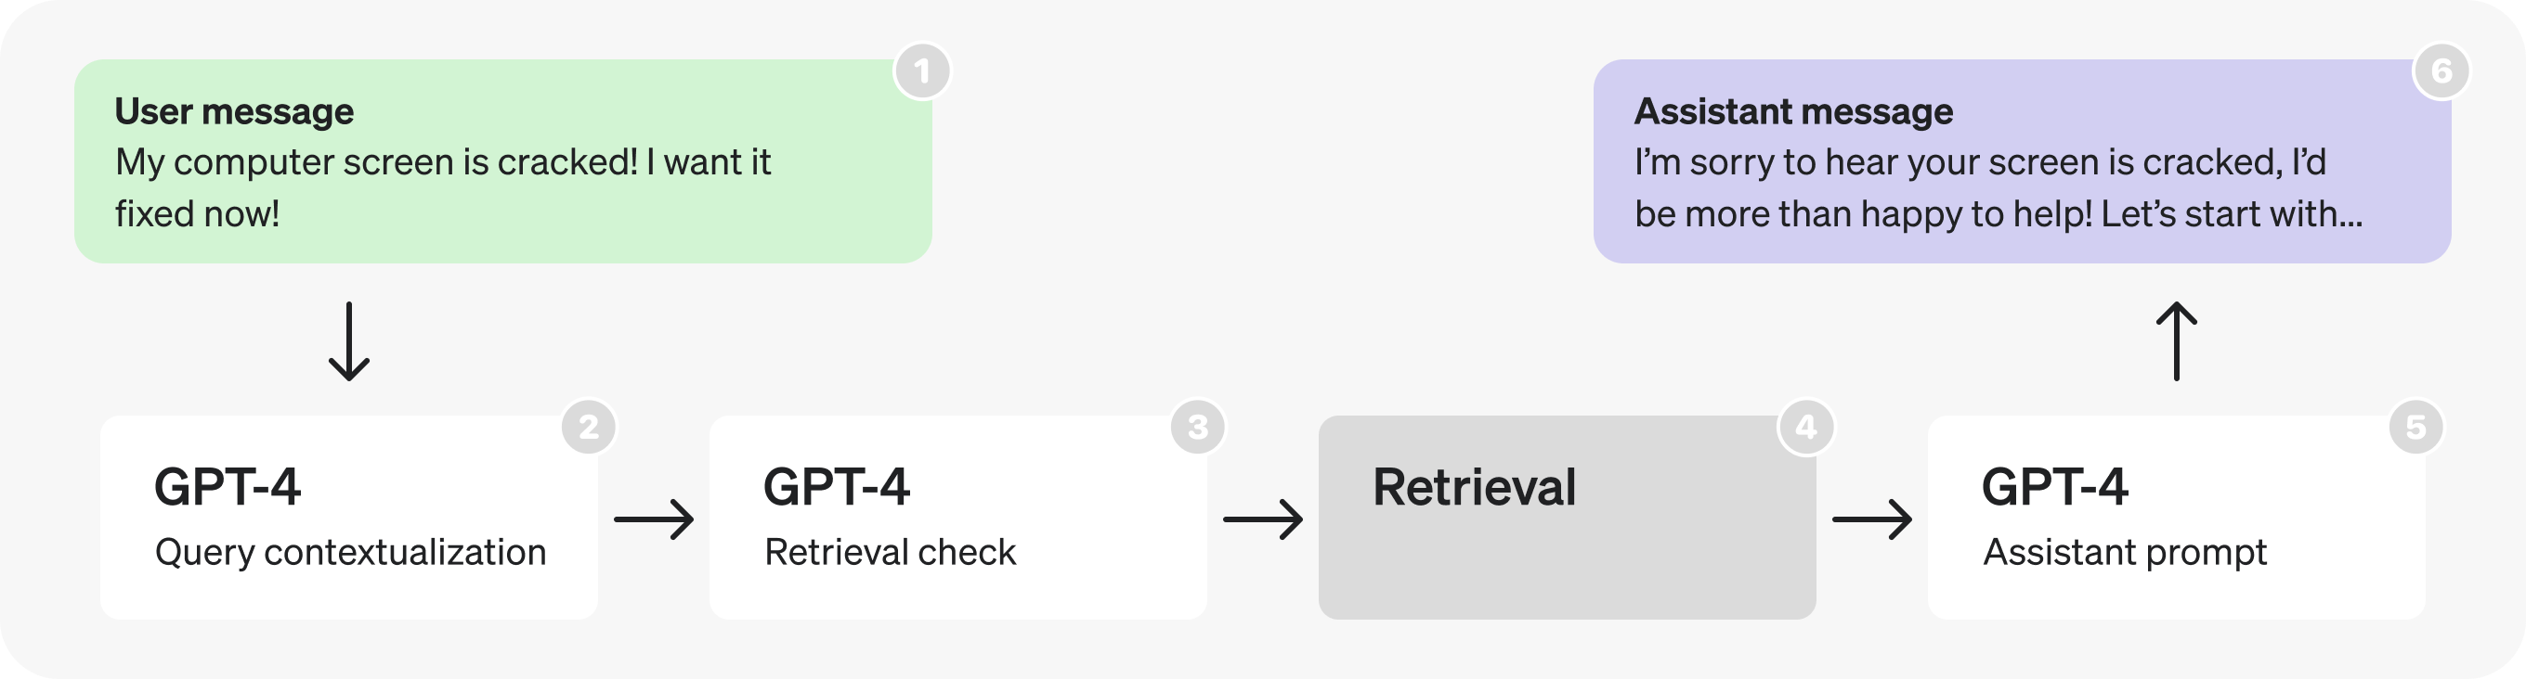The height and width of the screenshot is (679, 2526).
Task: Click the number 6 badge
Action: (x=2441, y=71)
